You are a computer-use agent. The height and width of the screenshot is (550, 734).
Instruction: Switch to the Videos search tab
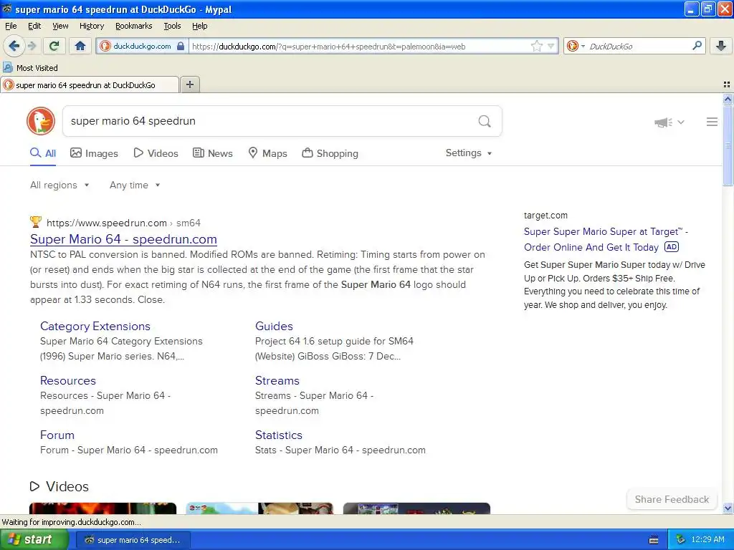point(156,153)
